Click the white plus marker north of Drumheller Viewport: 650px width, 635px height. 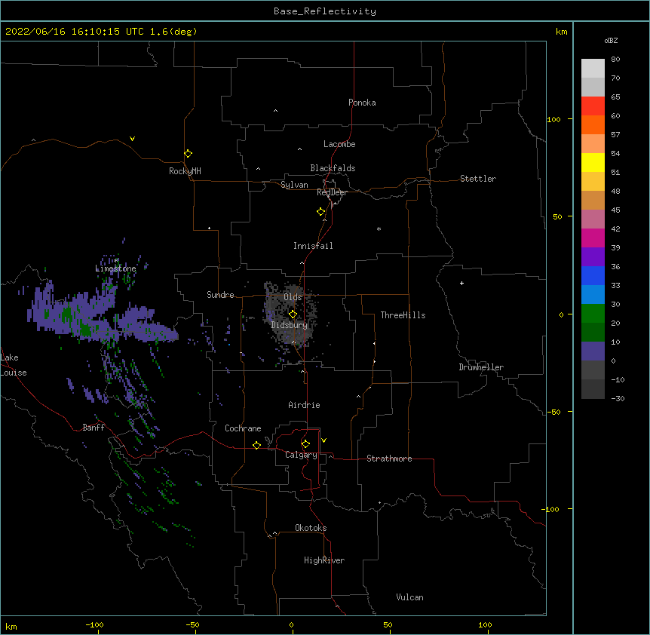pos(461,283)
